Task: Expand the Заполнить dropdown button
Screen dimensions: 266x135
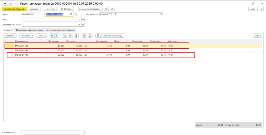Action: pyautogui.click(x=26, y=35)
